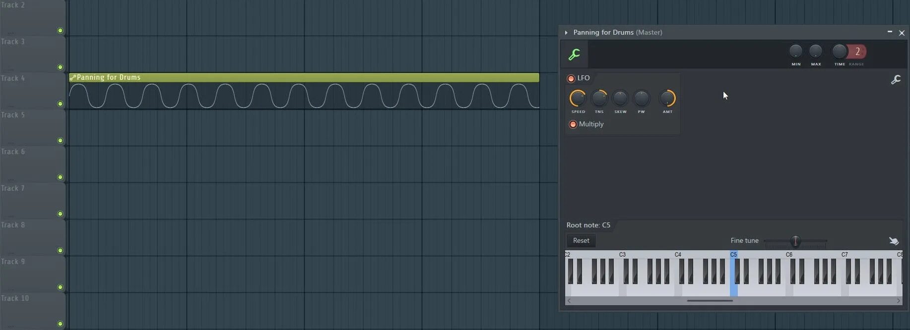Click the C7 key on keyboard
910x330 pixels.
(x=845, y=290)
